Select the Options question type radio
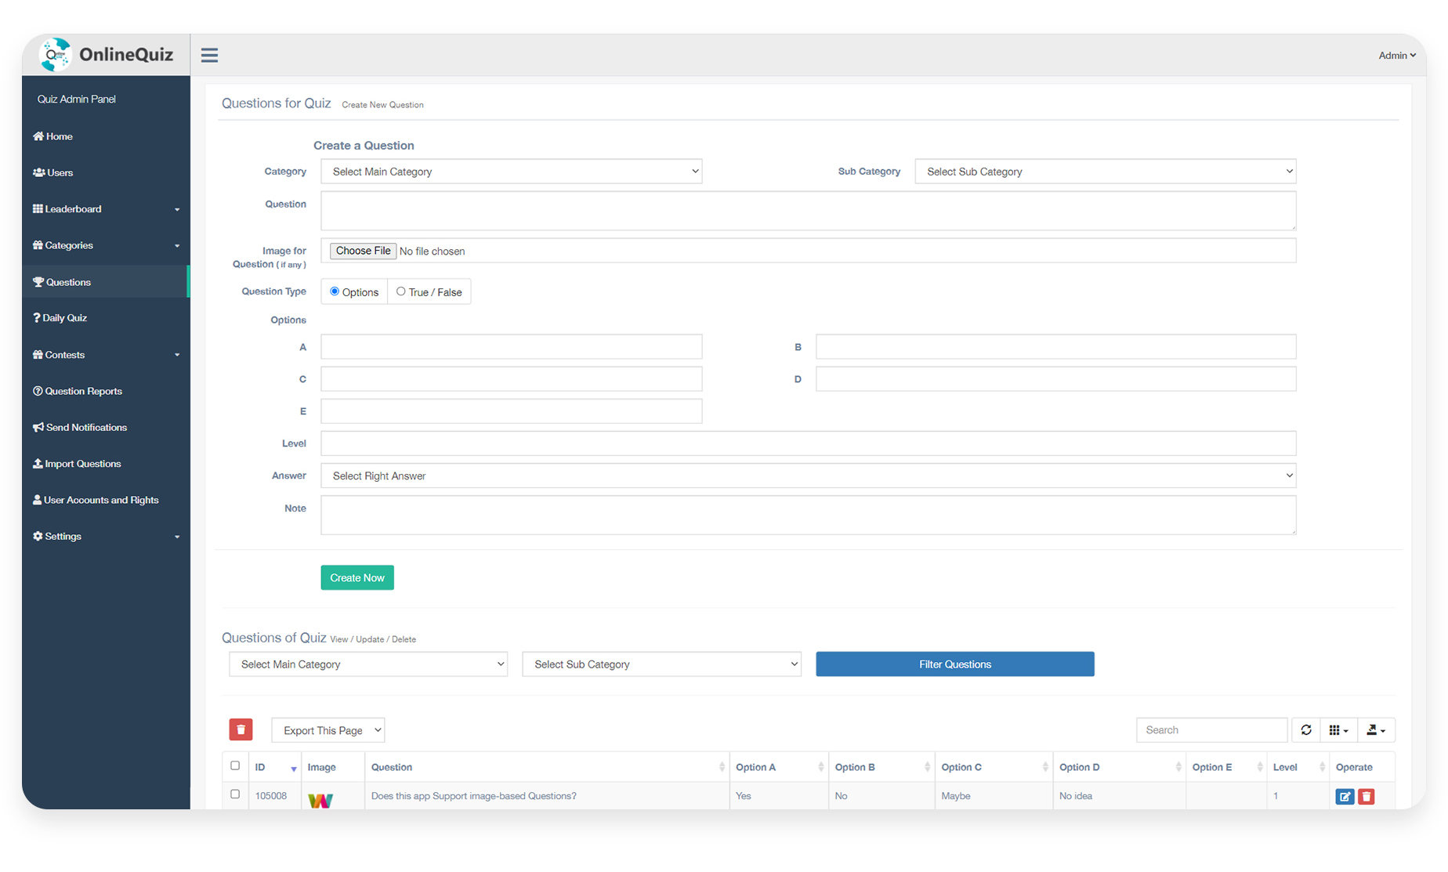The width and height of the screenshot is (1448, 872). click(x=335, y=291)
